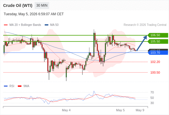Click the pink MA 20 + Bollinger Bands swatch
169x115 pixels.
coord(6,25)
